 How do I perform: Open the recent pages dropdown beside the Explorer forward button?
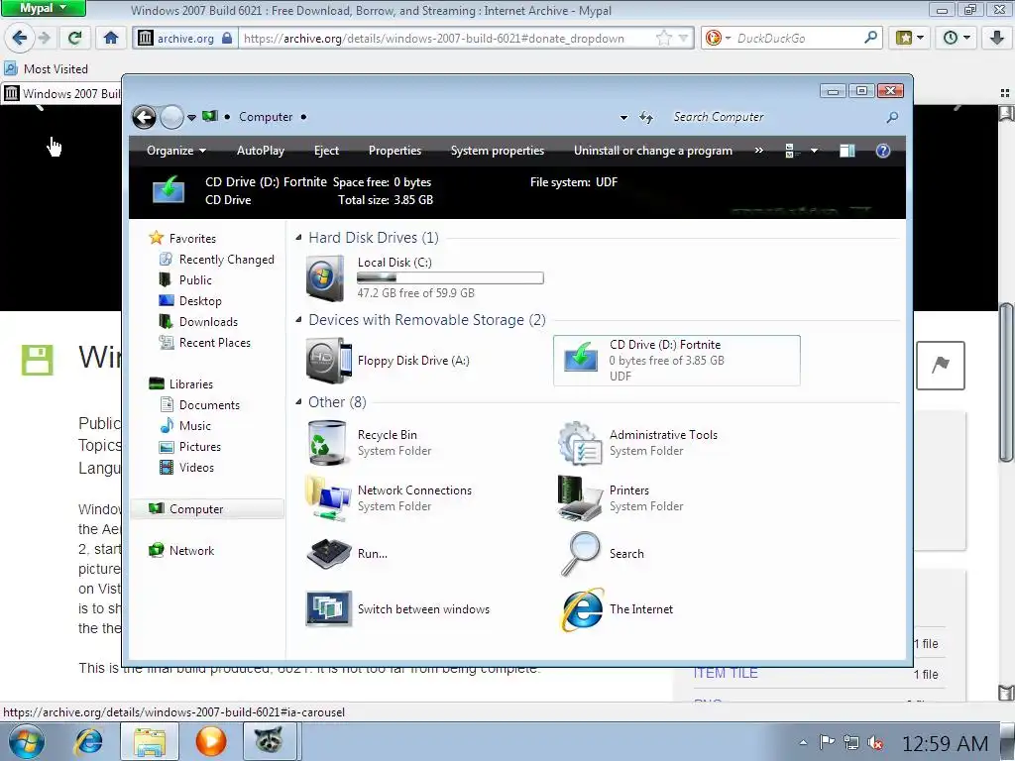click(191, 118)
